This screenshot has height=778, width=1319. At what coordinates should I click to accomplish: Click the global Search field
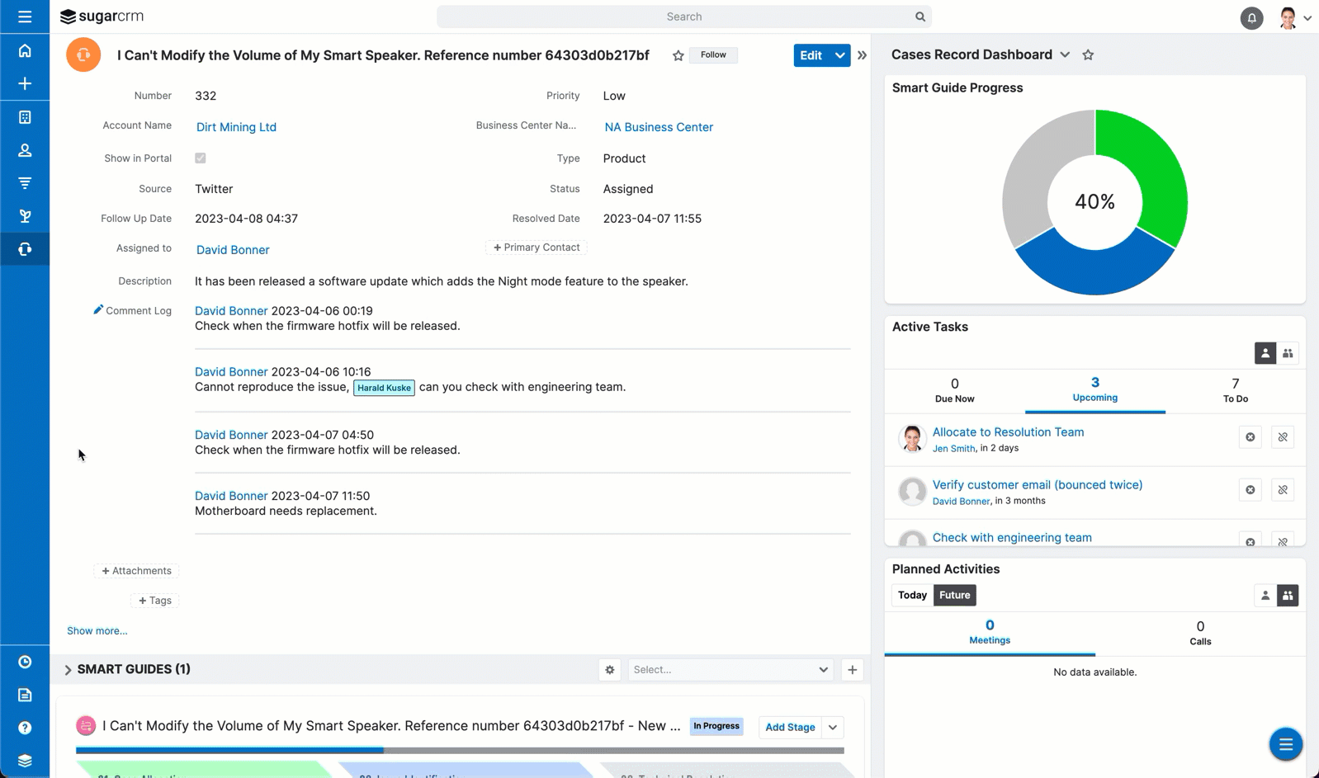point(683,17)
